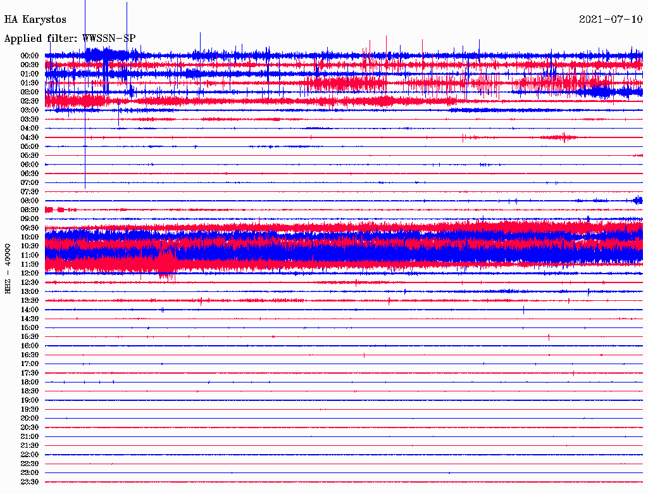Select the 02:00 time label
Image resolution: width=648 pixels, height=494 pixels.
[30, 92]
